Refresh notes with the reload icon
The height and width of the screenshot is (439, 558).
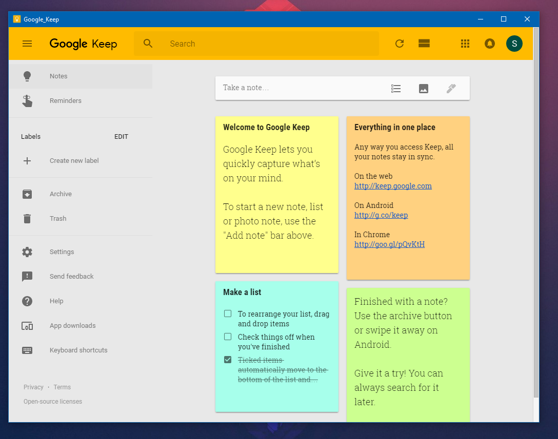(x=400, y=44)
